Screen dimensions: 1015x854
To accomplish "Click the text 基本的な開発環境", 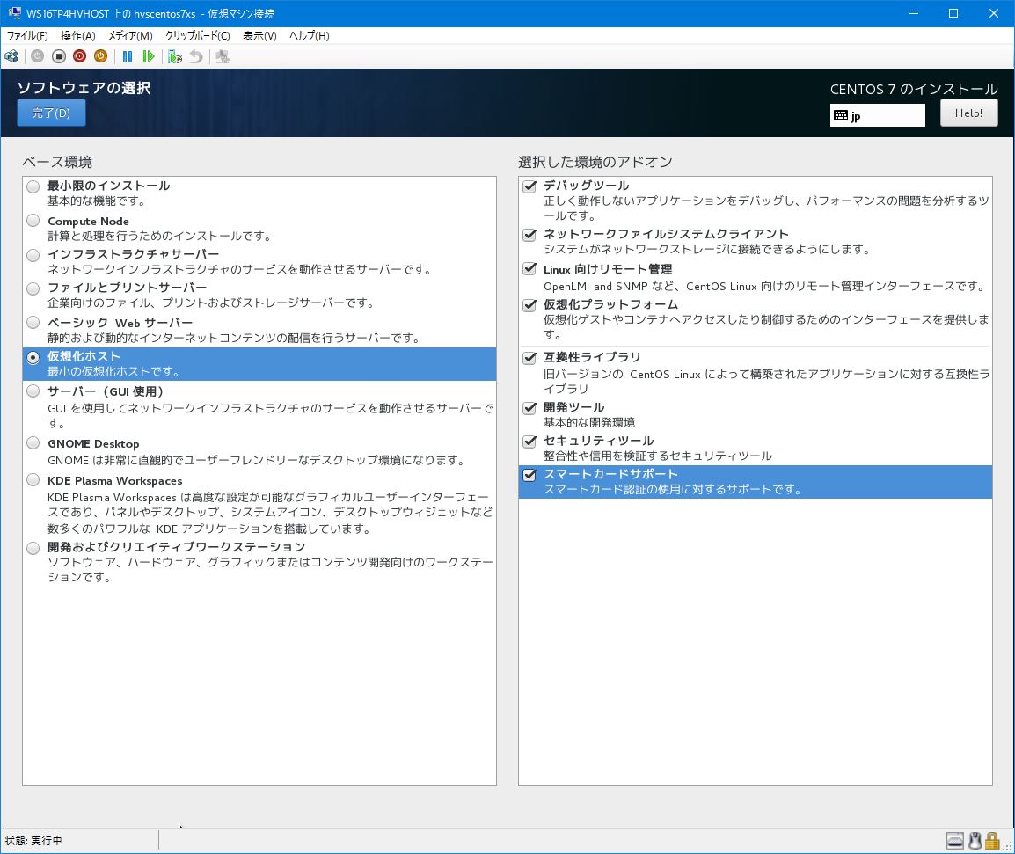I will pos(589,423).
